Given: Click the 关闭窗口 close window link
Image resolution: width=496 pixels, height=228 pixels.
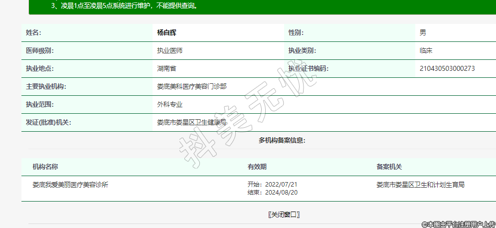Looking at the screenshot, I should pyautogui.click(x=284, y=215).
